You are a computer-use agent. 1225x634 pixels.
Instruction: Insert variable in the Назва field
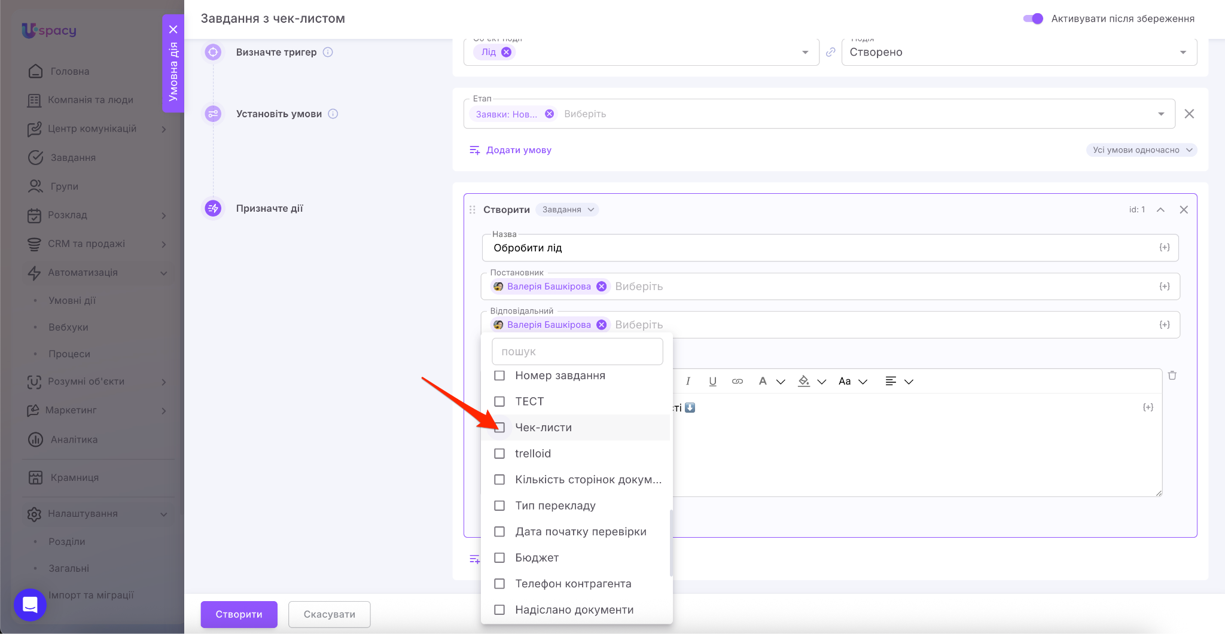coord(1164,248)
